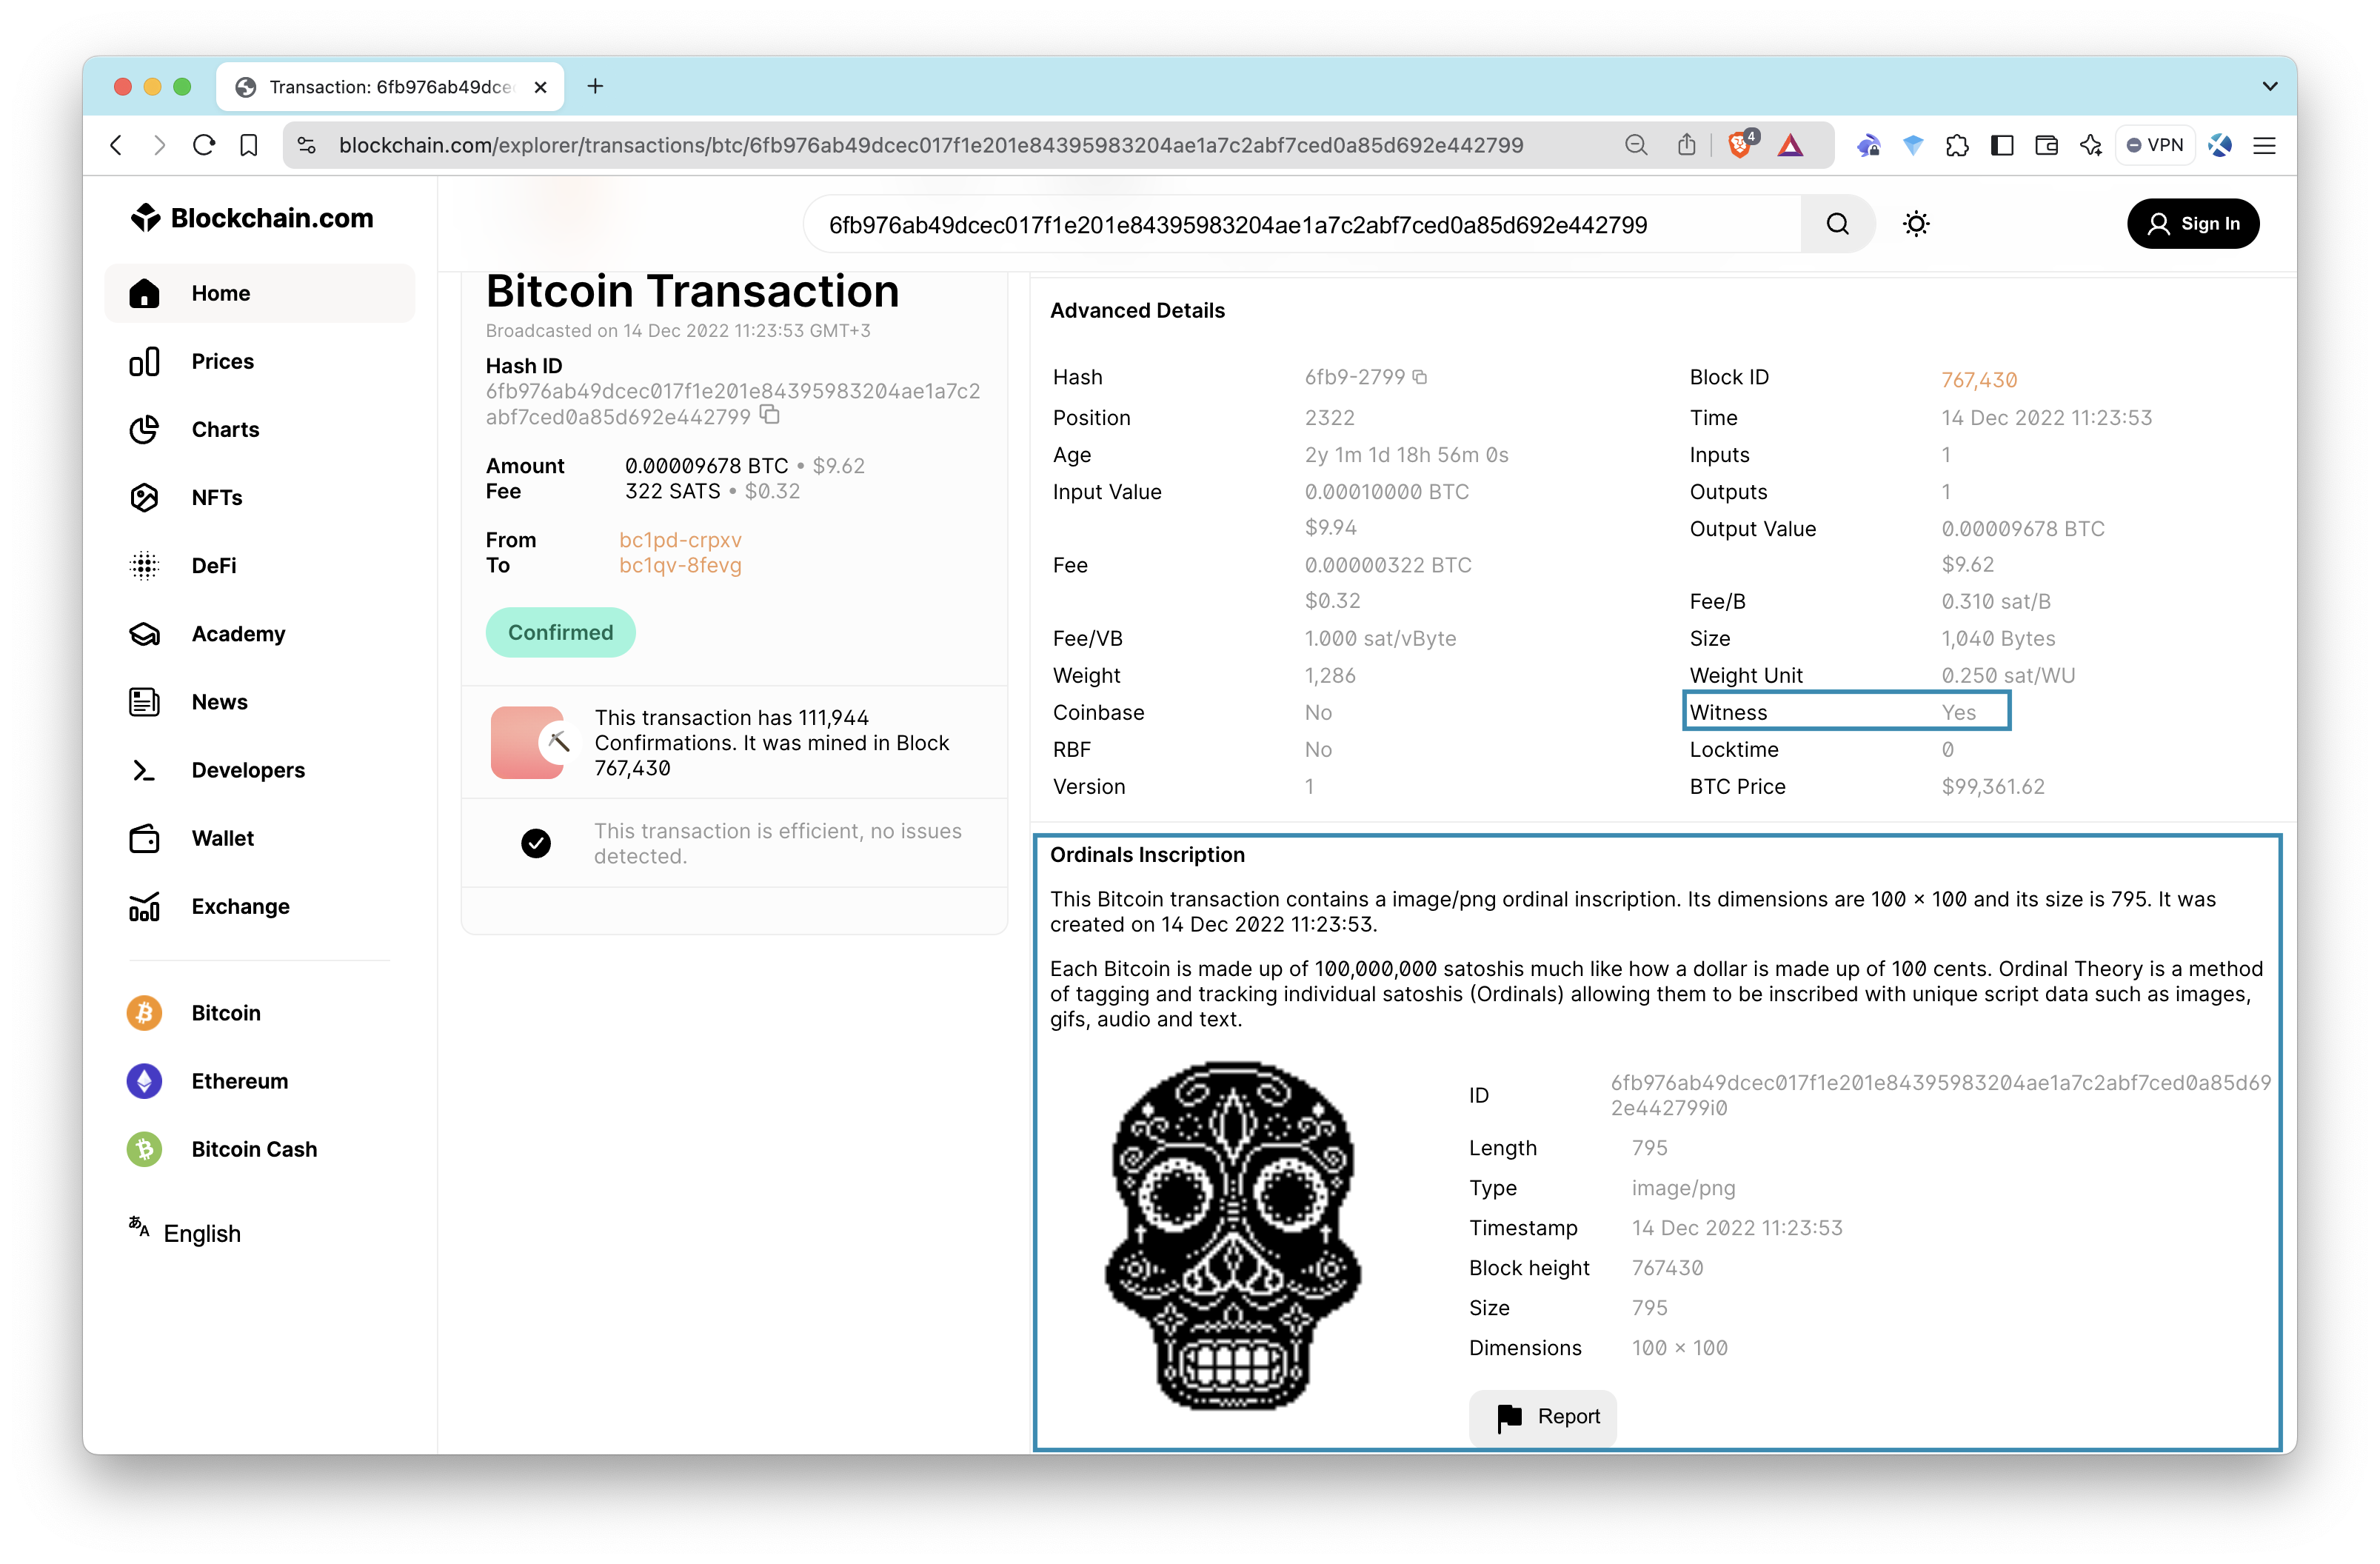
Task: Go to DeFi in sidebar
Action: coord(214,565)
